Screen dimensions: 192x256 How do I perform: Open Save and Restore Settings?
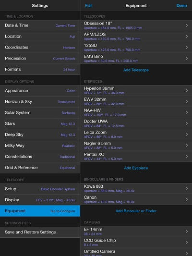pos(40,232)
